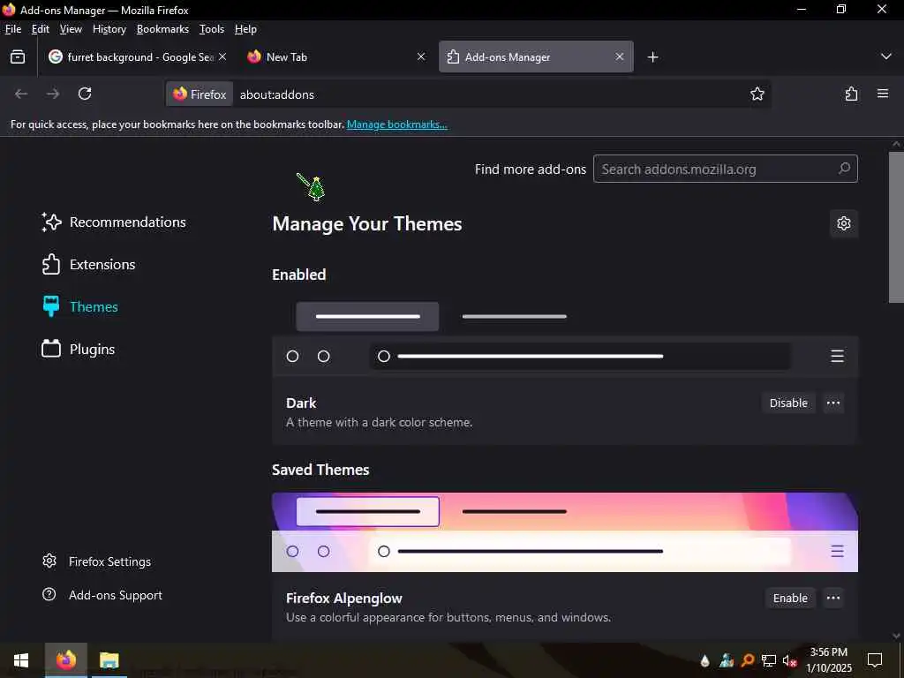
Task: Open network status tray icon
Action: (x=769, y=660)
